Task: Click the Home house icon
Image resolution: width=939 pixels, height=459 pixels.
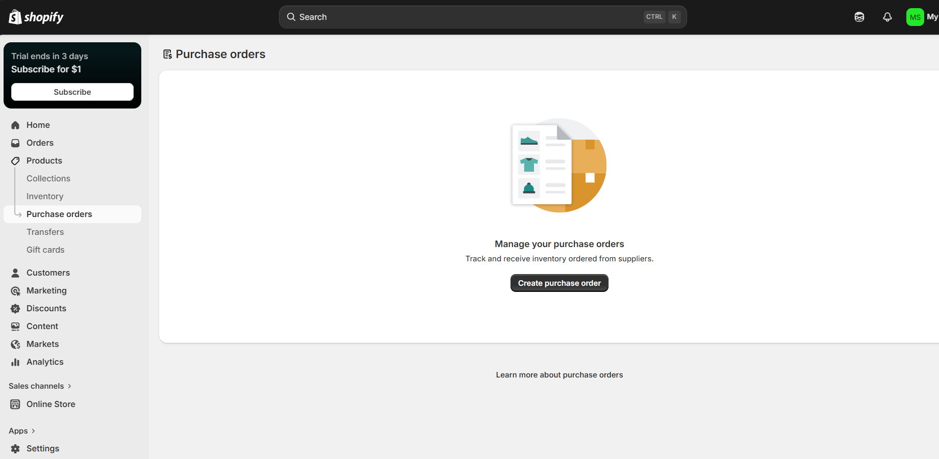Action: (x=15, y=125)
